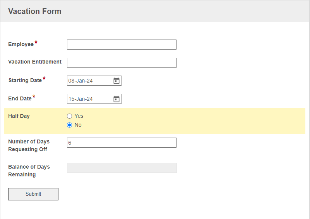Image resolution: width=310 pixels, height=219 pixels.
Task: Focus the Number of Days Requesting Off field
Action: pos(122,143)
